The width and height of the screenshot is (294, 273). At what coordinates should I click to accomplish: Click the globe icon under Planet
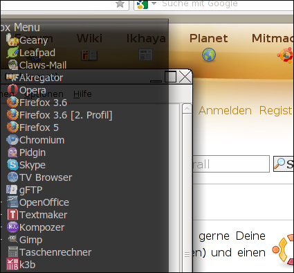click(x=209, y=55)
